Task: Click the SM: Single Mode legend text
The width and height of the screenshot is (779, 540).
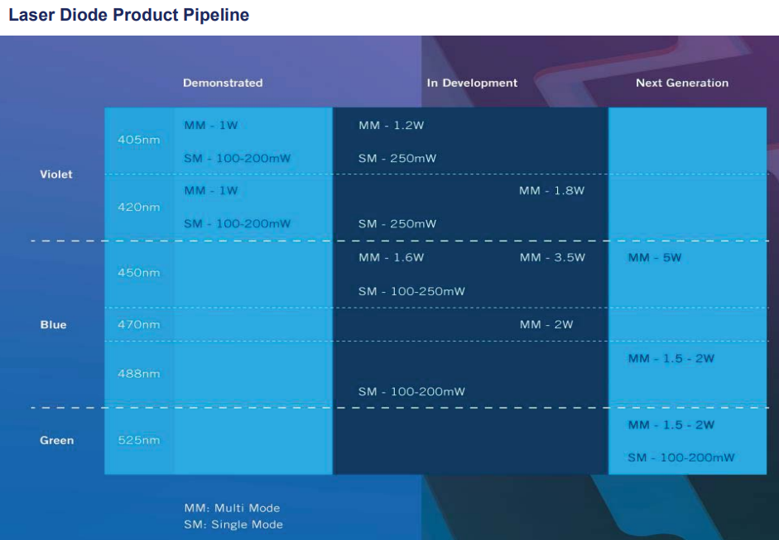Action: [x=233, y=525]
